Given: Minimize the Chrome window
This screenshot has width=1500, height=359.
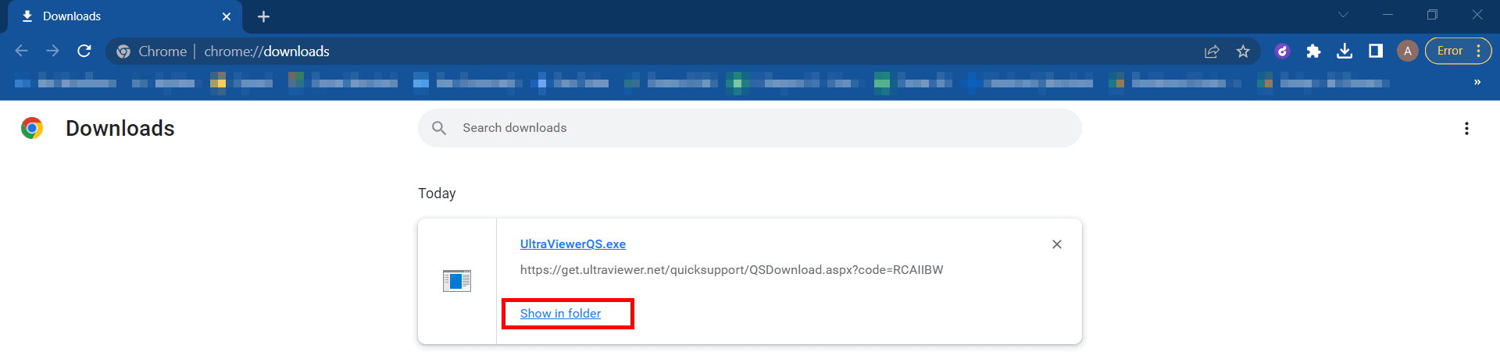Looking at the screenshot, I should pyautogui.click(x=1388, y=15).
